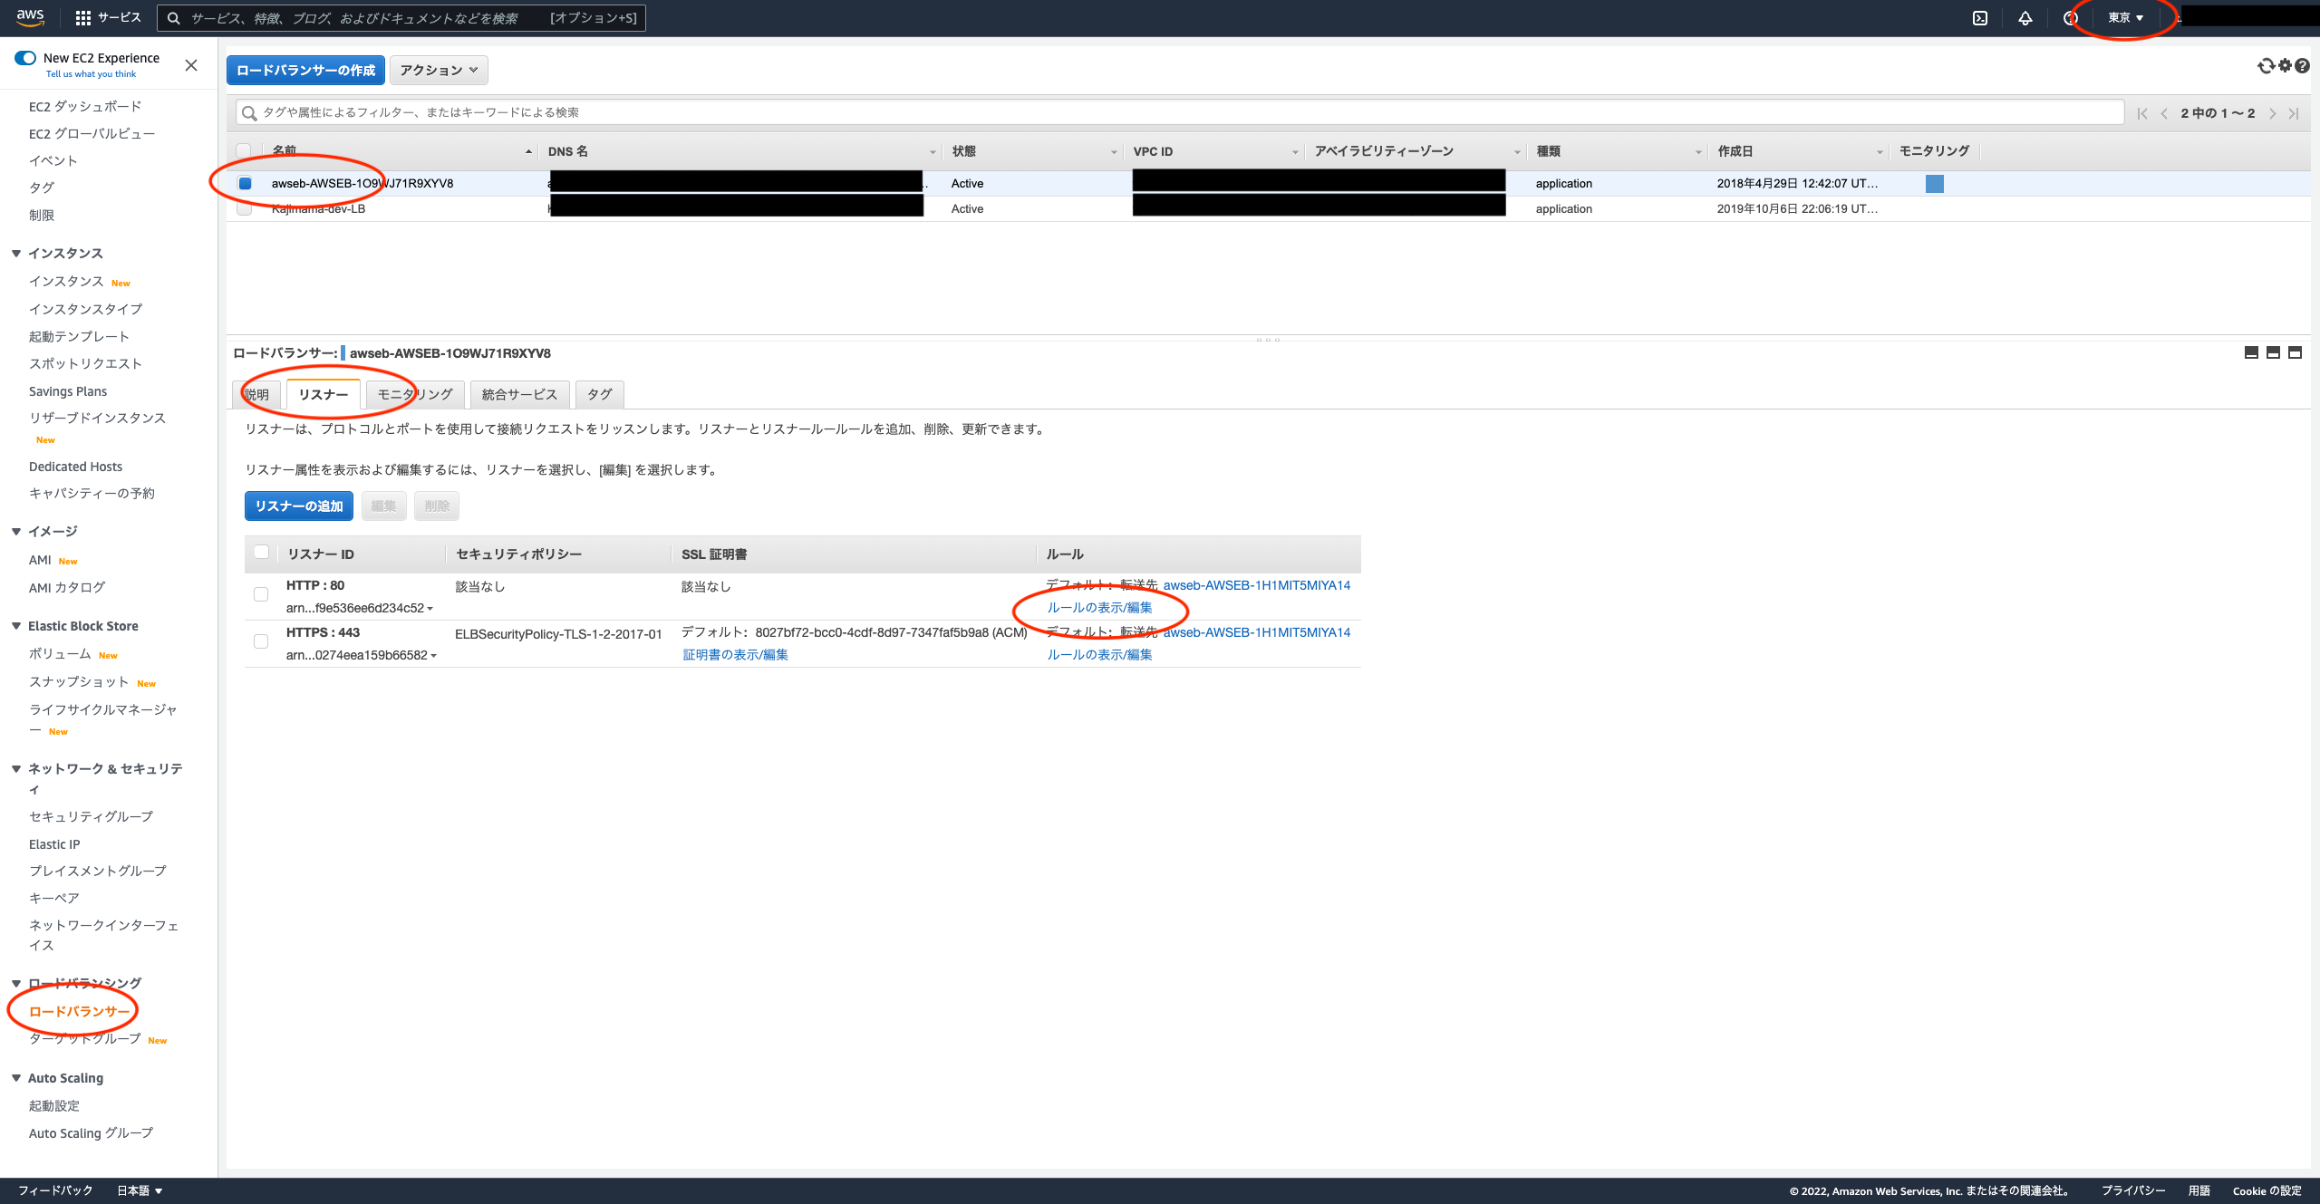Collapse the イメージ sidebar section
Image resolution: width=2320 pixels, height=1204 pixels.
pos(16,532)
